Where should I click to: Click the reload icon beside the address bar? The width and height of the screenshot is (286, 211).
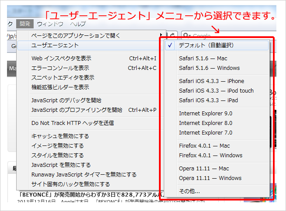coord(173,35)
